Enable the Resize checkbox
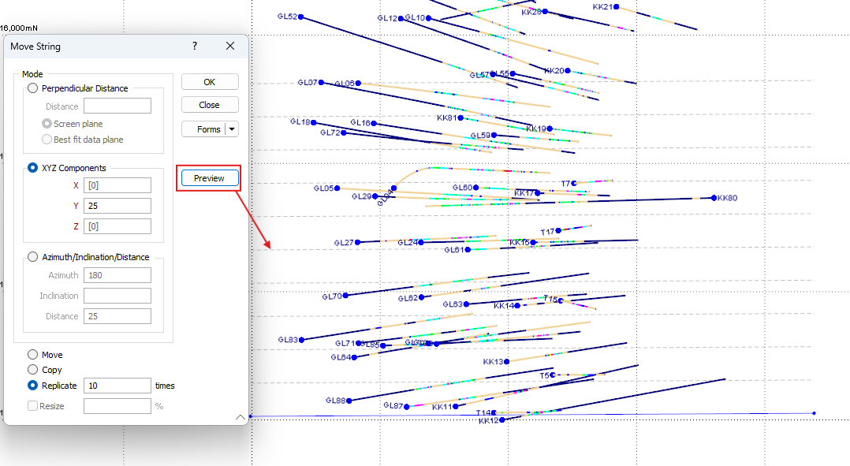 point(32,405)
